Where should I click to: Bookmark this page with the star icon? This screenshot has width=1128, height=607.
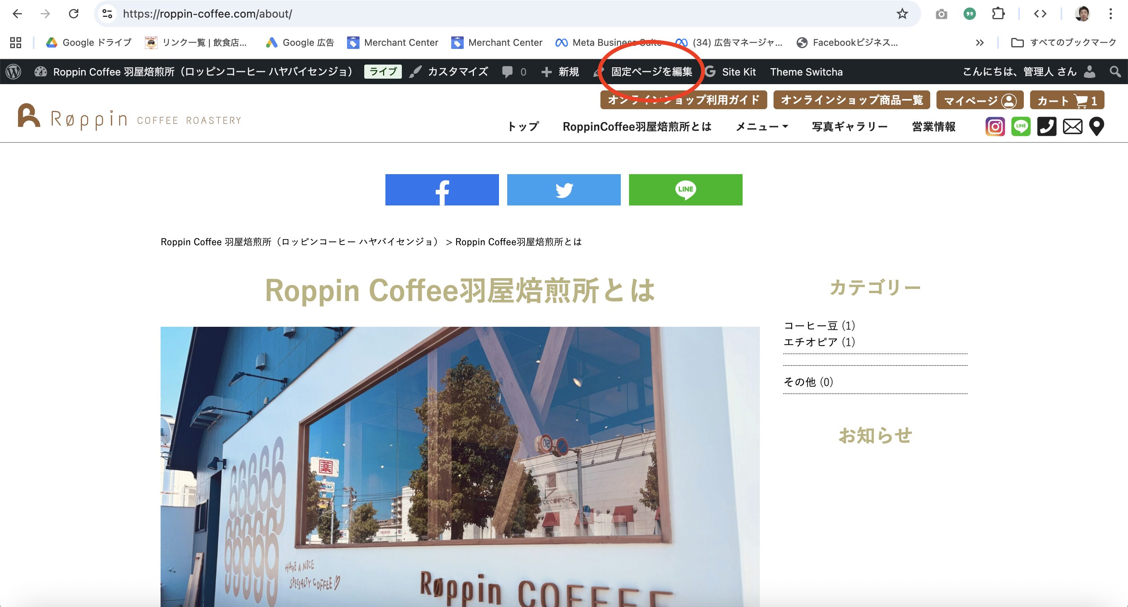point(902,14)
